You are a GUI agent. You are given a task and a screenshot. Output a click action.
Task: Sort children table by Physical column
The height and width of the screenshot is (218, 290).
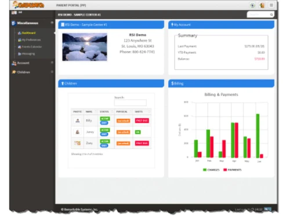coord(124,112)
